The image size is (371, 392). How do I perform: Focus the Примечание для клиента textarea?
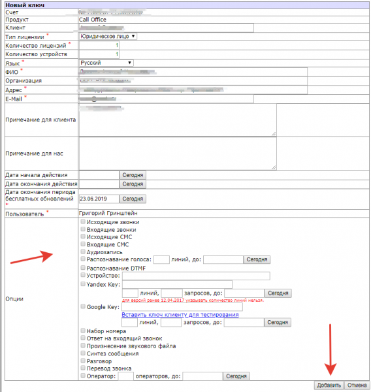coord(178,120)
